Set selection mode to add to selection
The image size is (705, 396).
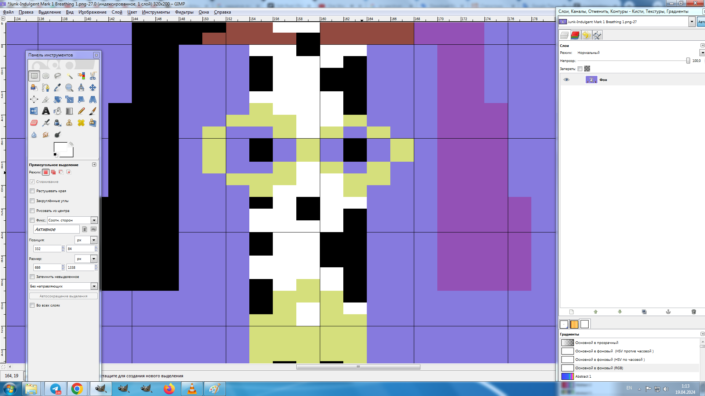[53, 172]
